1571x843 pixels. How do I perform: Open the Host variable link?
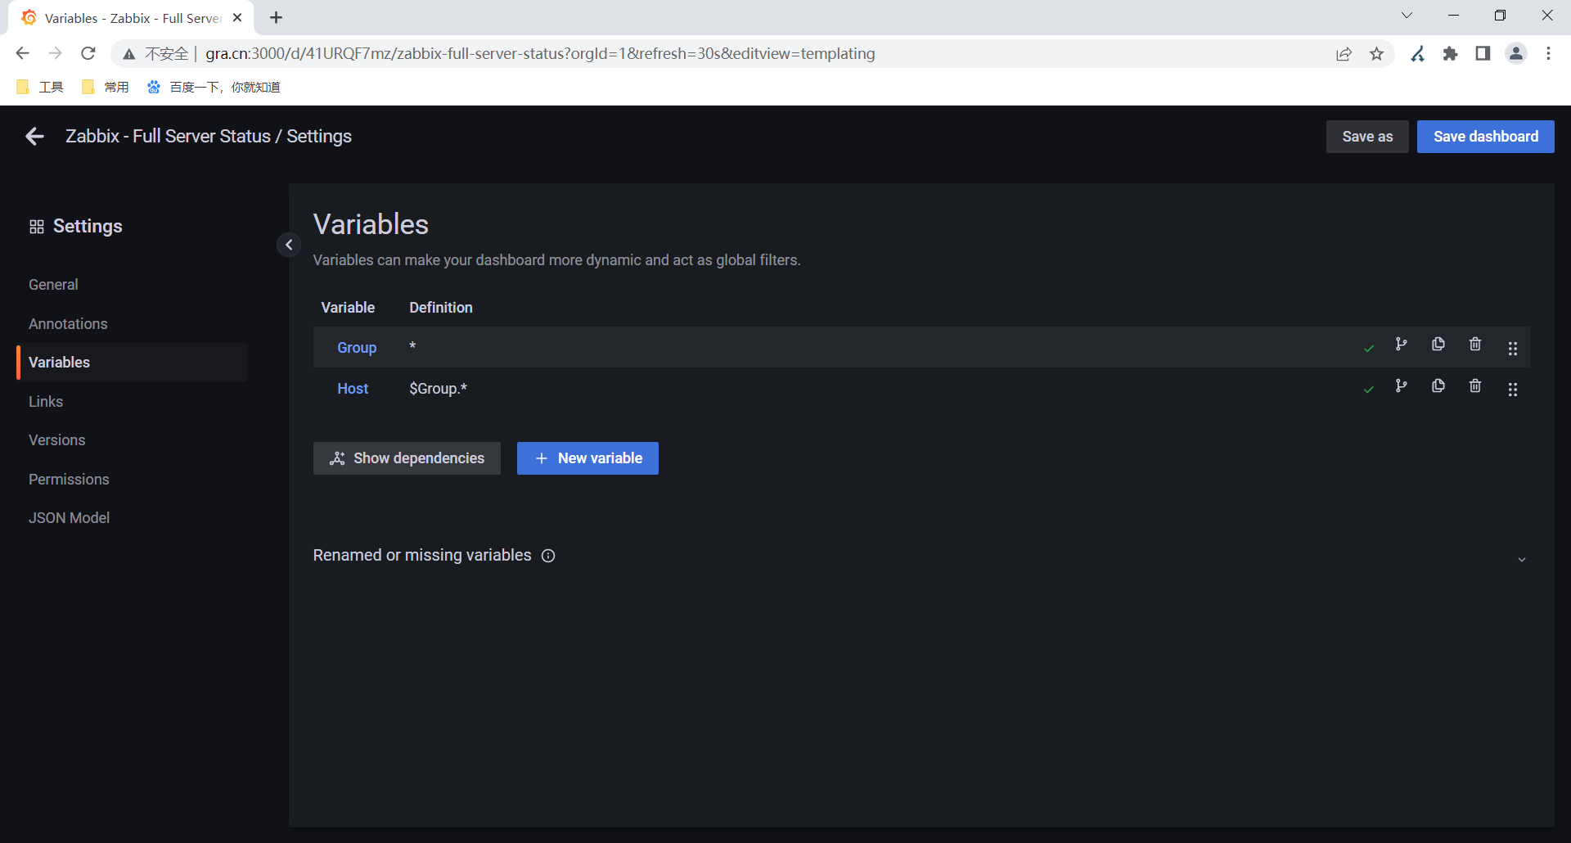[x=353, y=389]
